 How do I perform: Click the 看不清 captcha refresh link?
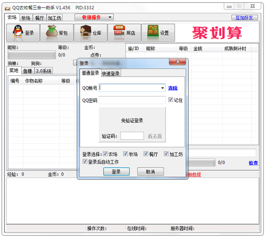tap(155, 136)
